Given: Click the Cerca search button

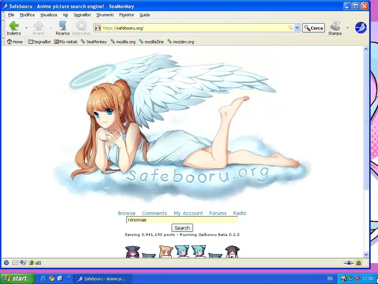Looking at the screenshot, I should (x=314, y=28).
